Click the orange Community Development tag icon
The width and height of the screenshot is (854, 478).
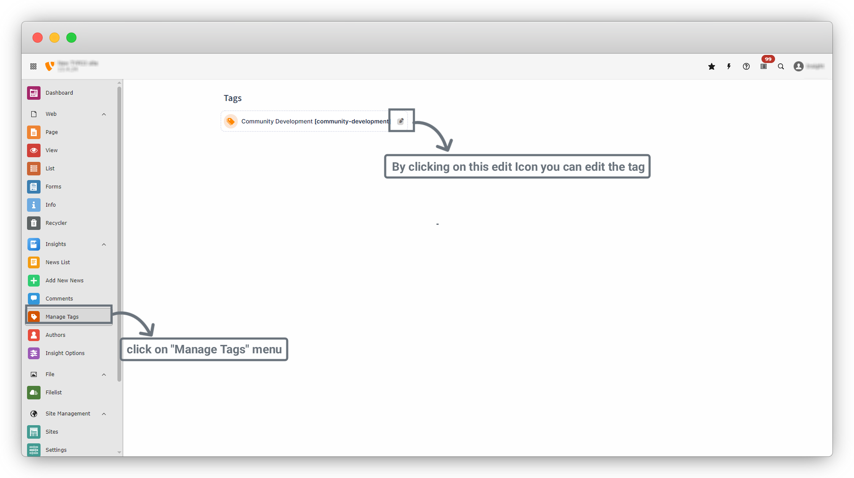pos(231,121)
